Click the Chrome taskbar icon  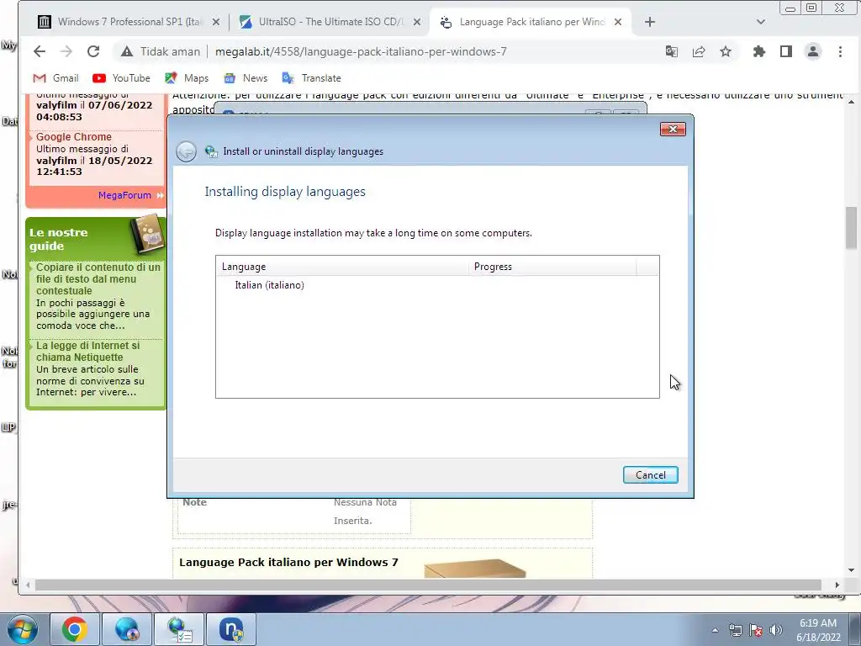click(x=75, y=629)
